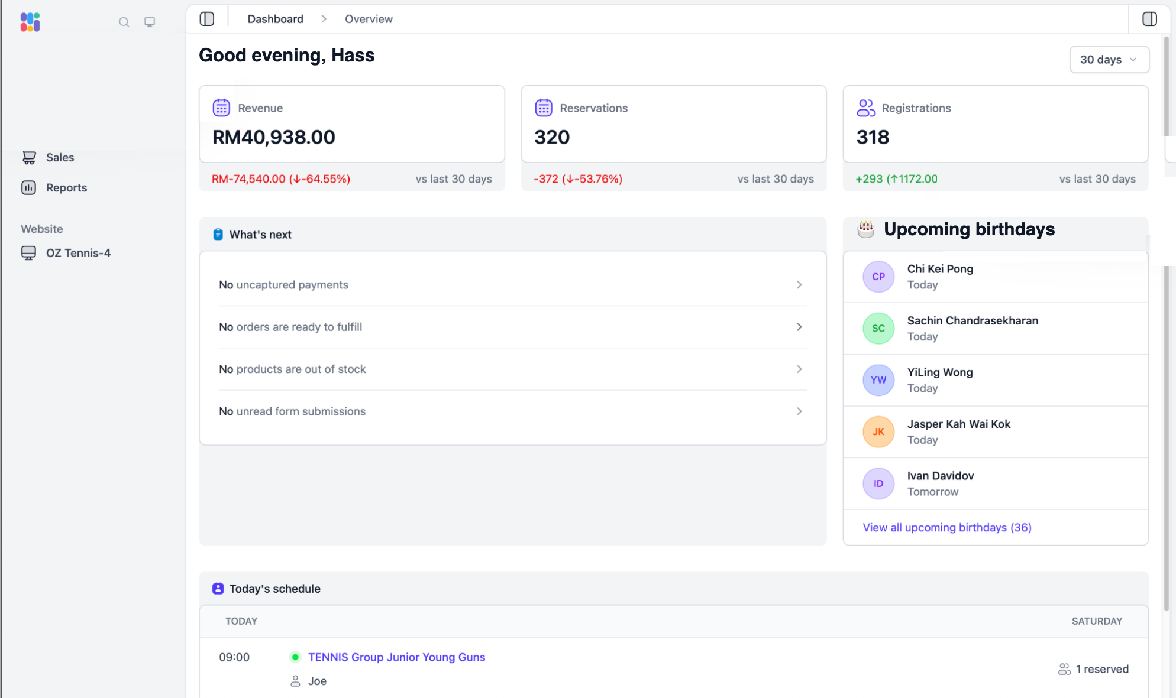Screen dimensions: 1176x698
Task: Click the breadcrumb chevron after Dashboard
Action: [x=324, y=19]
